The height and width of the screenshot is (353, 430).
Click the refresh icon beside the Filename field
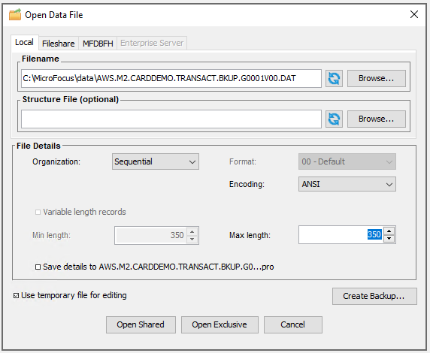[x=334, y=78]
